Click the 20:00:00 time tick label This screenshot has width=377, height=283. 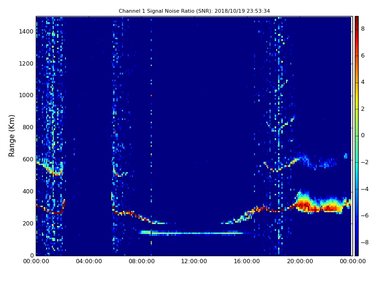300,261
